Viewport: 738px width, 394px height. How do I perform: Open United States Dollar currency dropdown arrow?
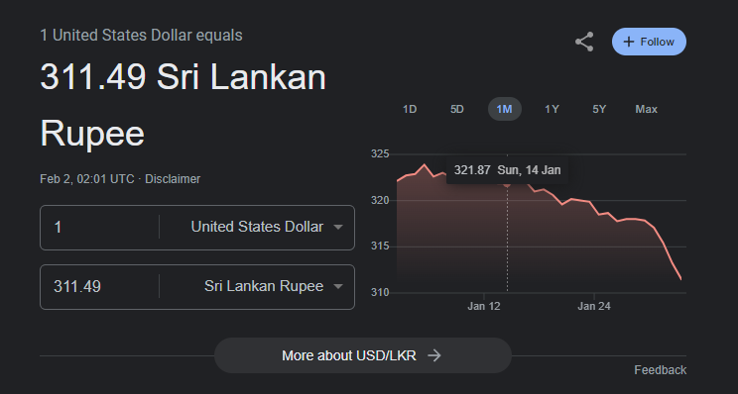point(337,227)
